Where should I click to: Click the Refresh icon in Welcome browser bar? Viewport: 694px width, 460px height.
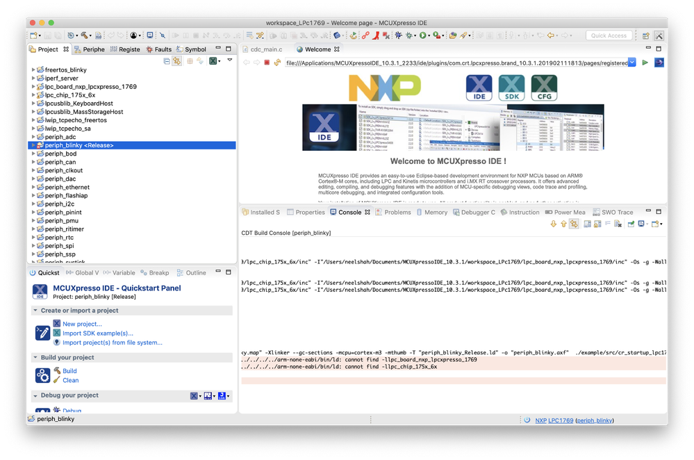277,63
